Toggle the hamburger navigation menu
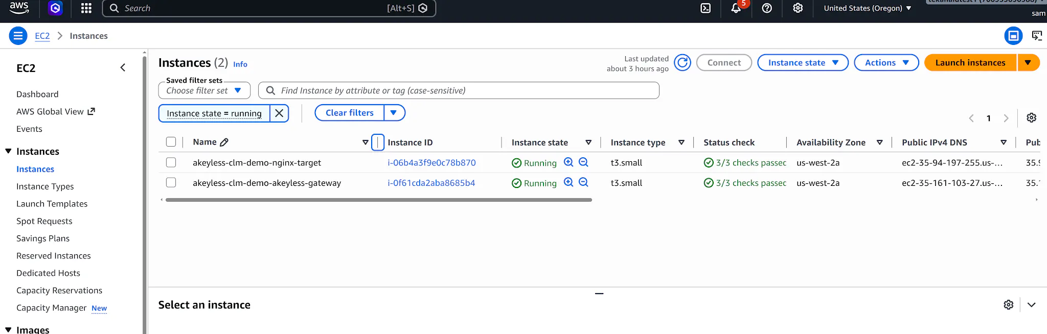Screen dimensions: 1047x334 tap(18, 36)
